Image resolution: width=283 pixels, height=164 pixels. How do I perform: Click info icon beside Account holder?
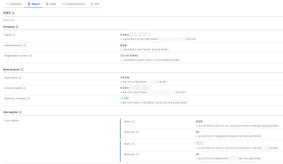(x=25, y=88)
